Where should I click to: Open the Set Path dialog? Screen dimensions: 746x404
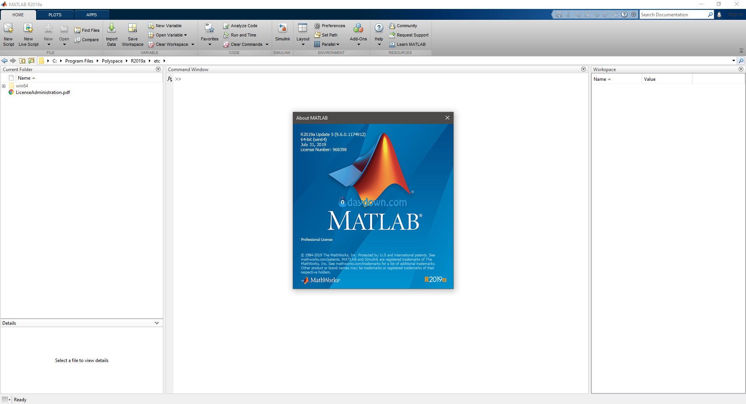[x=326, y=35]
